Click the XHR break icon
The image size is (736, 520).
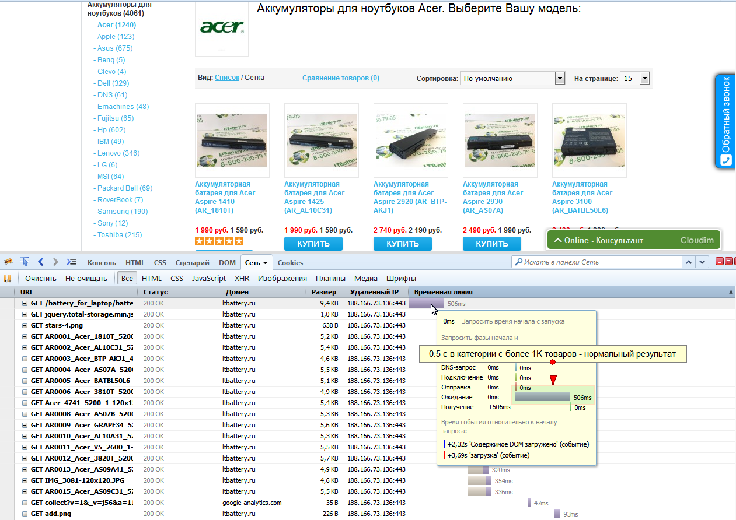pos(8,279)
